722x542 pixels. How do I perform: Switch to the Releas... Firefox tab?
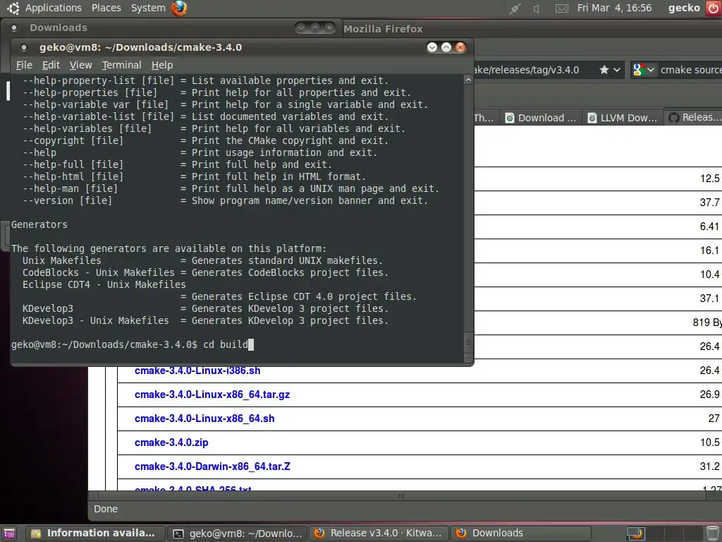click(695, 118)
